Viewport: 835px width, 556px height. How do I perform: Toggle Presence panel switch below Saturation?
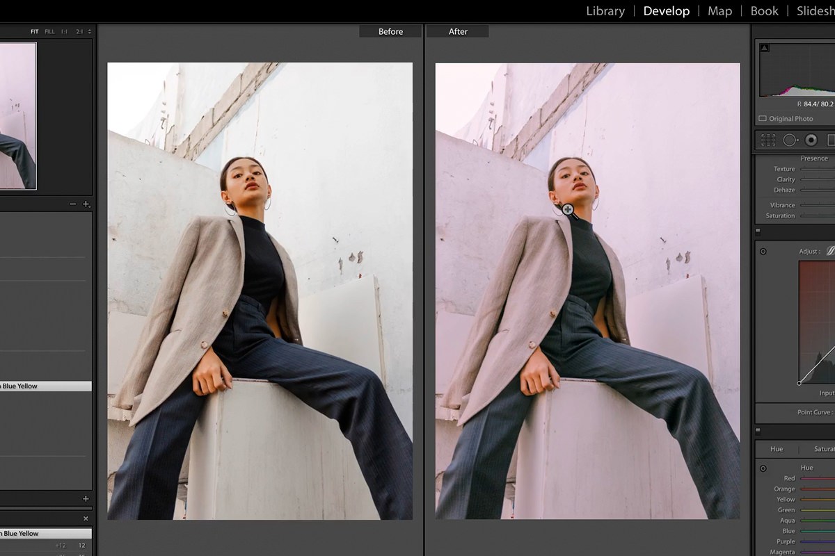pos(758,231)
